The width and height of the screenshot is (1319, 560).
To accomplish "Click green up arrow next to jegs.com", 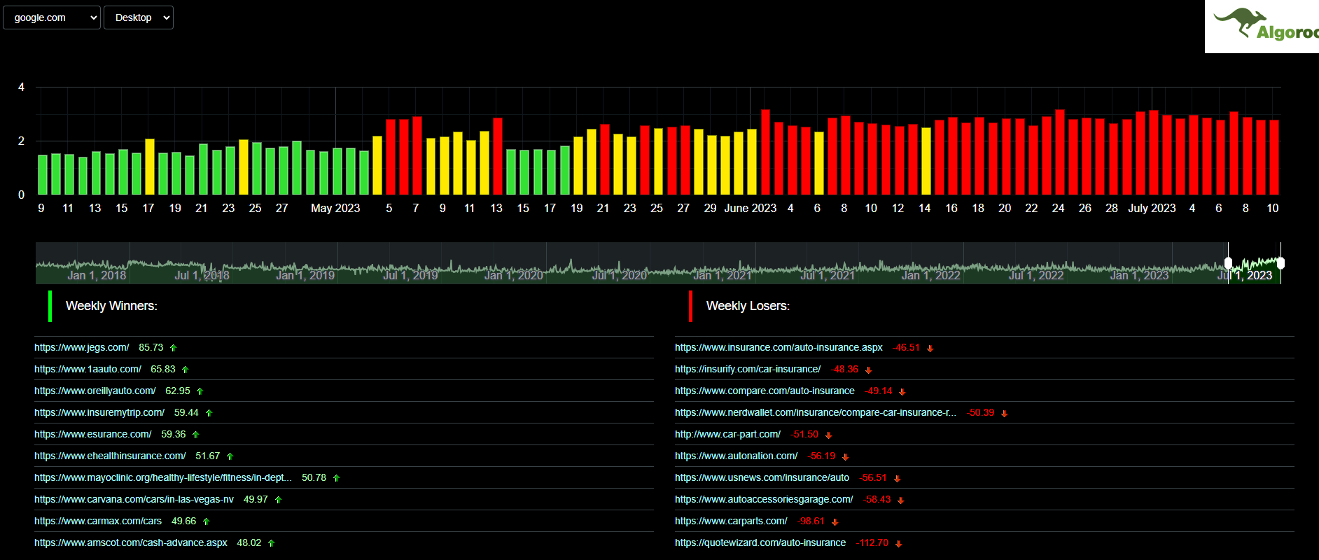I will point(174,348).
